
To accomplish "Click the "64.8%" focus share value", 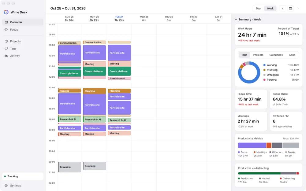I will click(279, 99).
